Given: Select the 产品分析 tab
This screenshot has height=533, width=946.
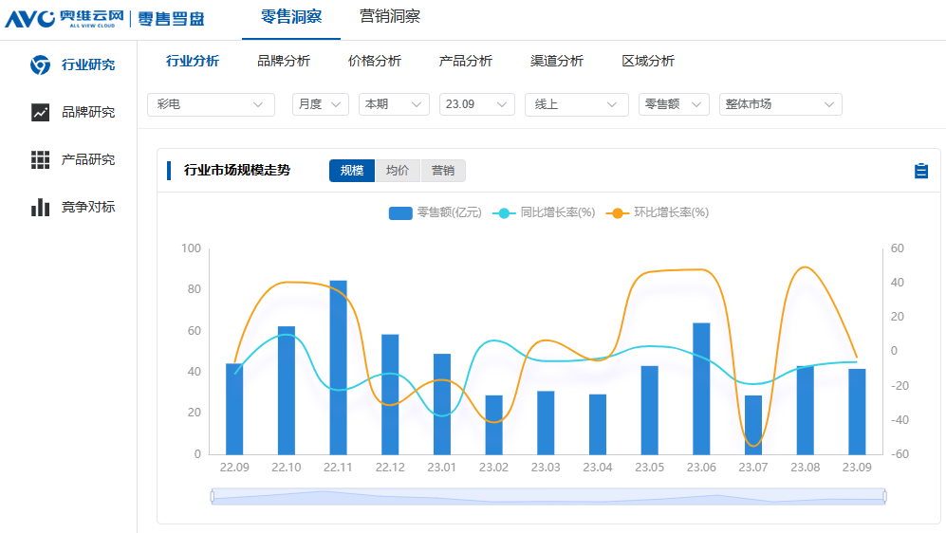Looking at the screenshot, I should [466, 61].
